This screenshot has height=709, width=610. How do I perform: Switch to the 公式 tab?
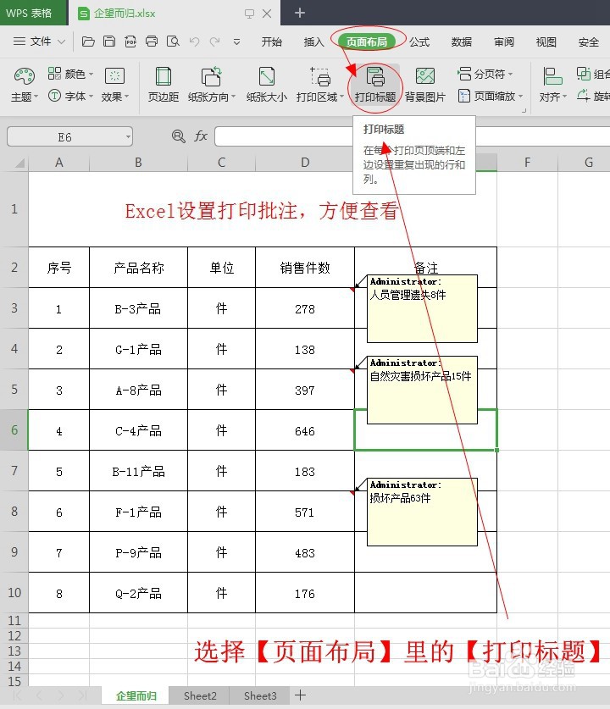419,42
